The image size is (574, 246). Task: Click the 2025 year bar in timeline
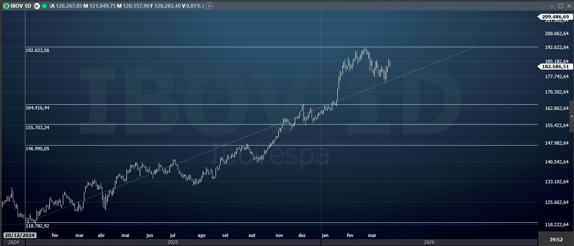[x=173, y=243]
